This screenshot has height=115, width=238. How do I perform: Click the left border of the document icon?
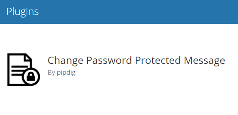pyautogui.click(x=9, y=70)
